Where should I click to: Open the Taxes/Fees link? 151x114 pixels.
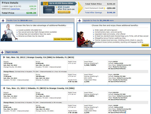(15, 9)
